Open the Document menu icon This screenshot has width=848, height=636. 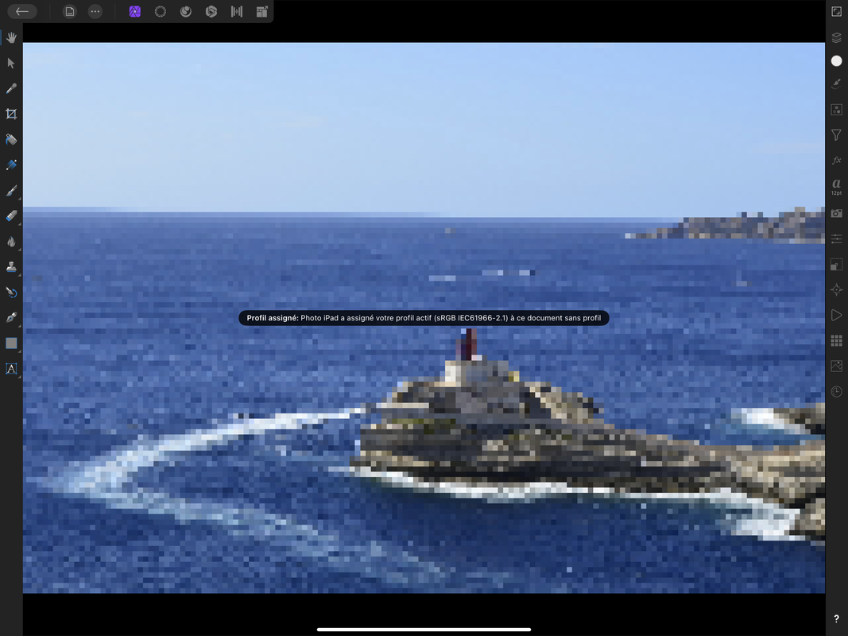point(70,11)
